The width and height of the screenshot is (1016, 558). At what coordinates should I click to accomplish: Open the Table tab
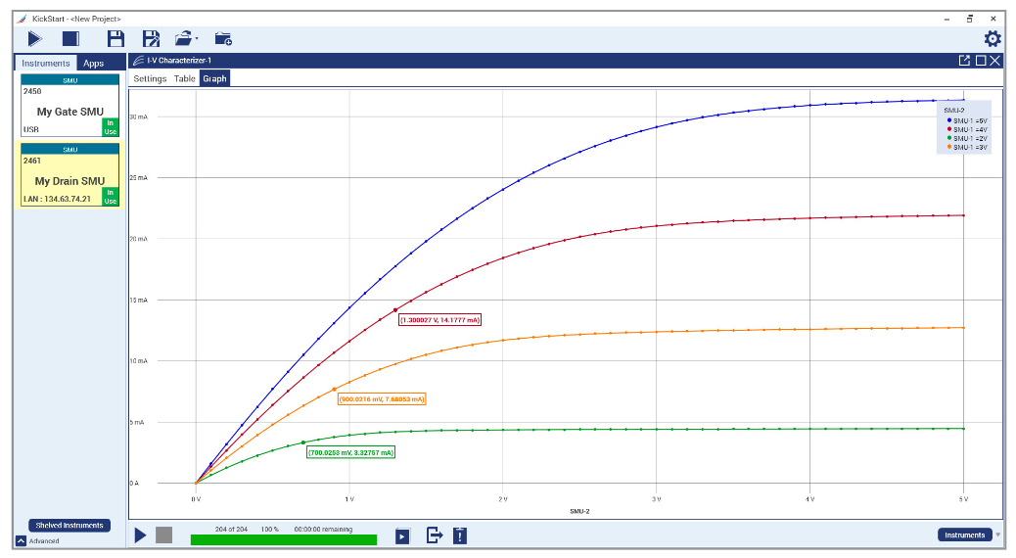click(x=185, y=78)
